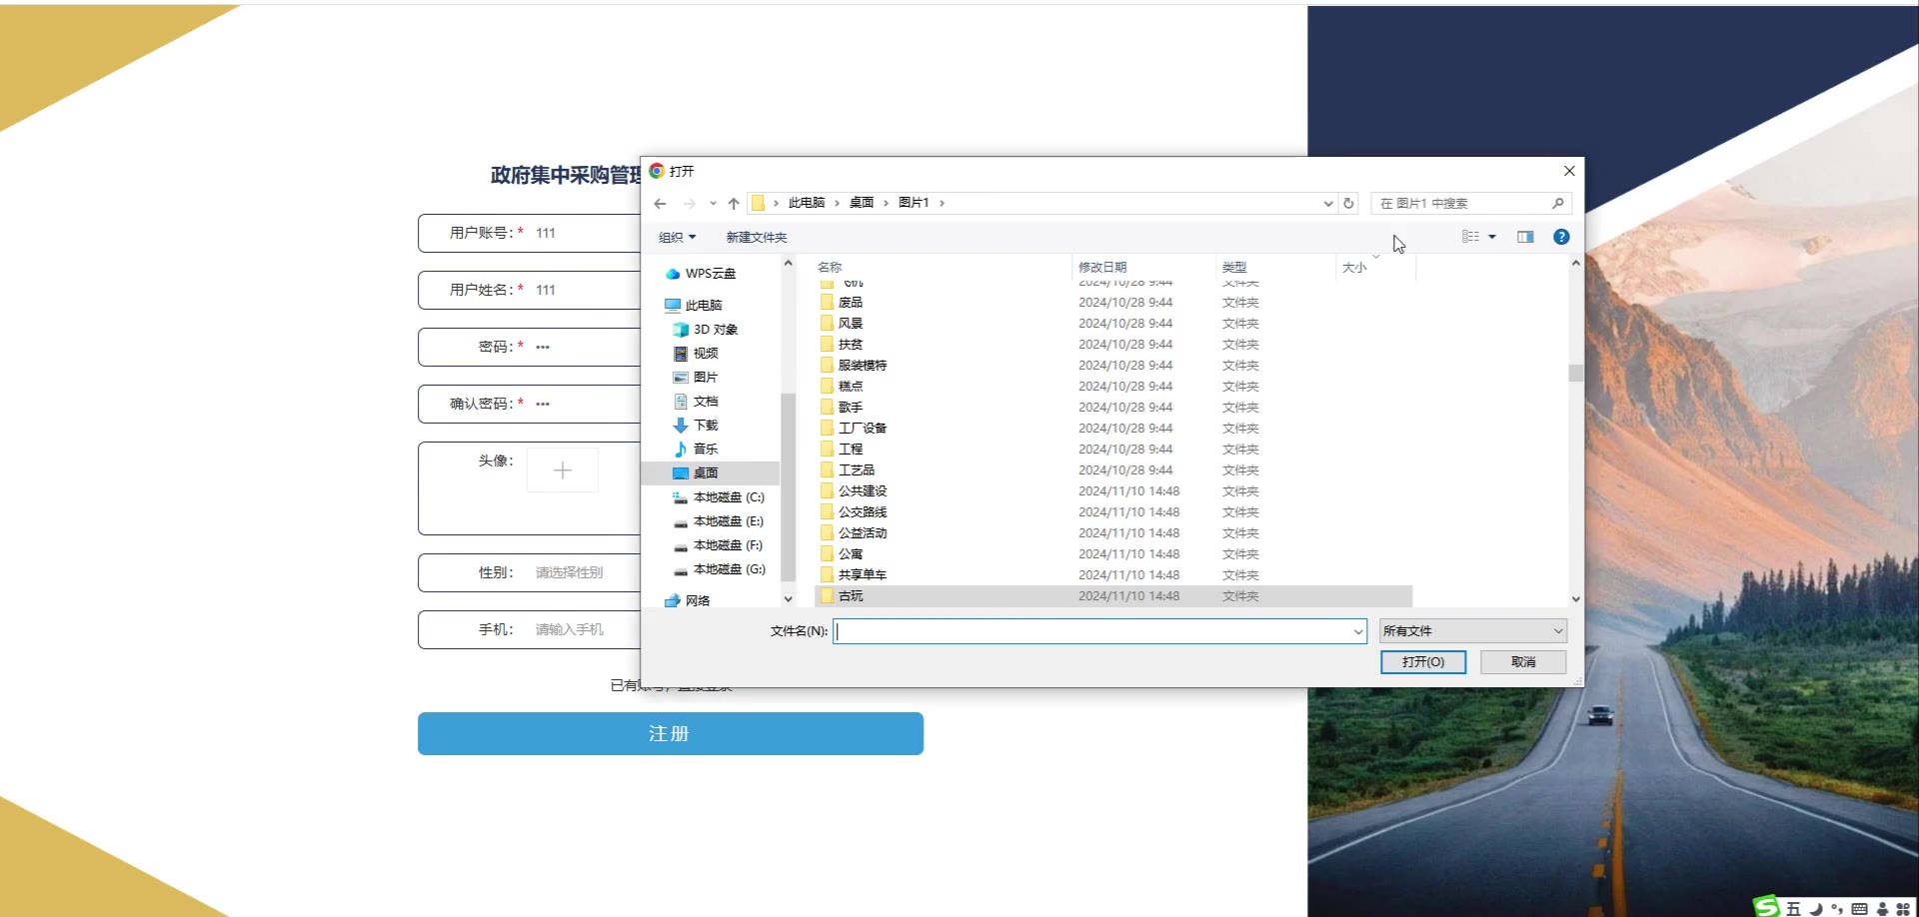Image resolution: width=1919 pixels, height=917 pixels.
Task: Select the 古玩 folder row
Action: 1113,596
